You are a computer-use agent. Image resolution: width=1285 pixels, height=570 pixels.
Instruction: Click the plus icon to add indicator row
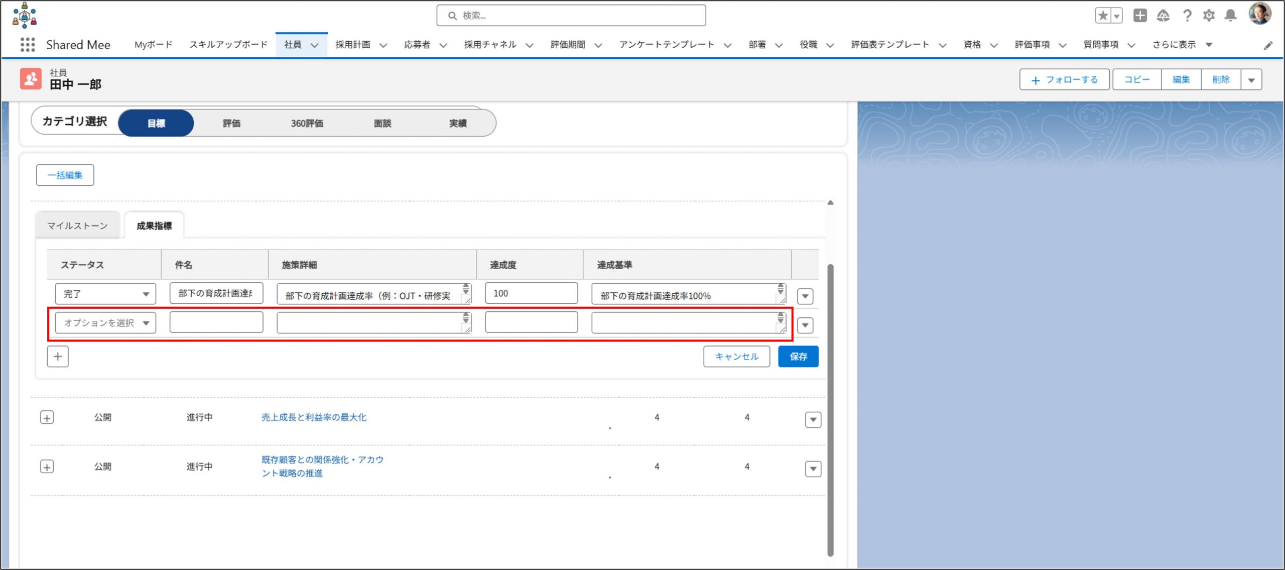58,357
